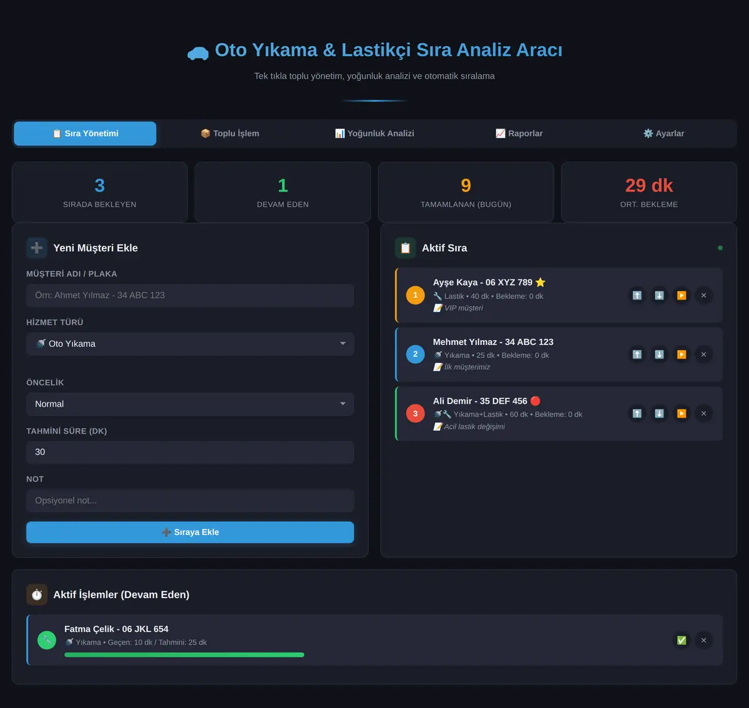Image resolution: width=749 pixels, height=708 pixels.
Task: Start service for Mehmet Yılmaz
Action: [682, 354]
